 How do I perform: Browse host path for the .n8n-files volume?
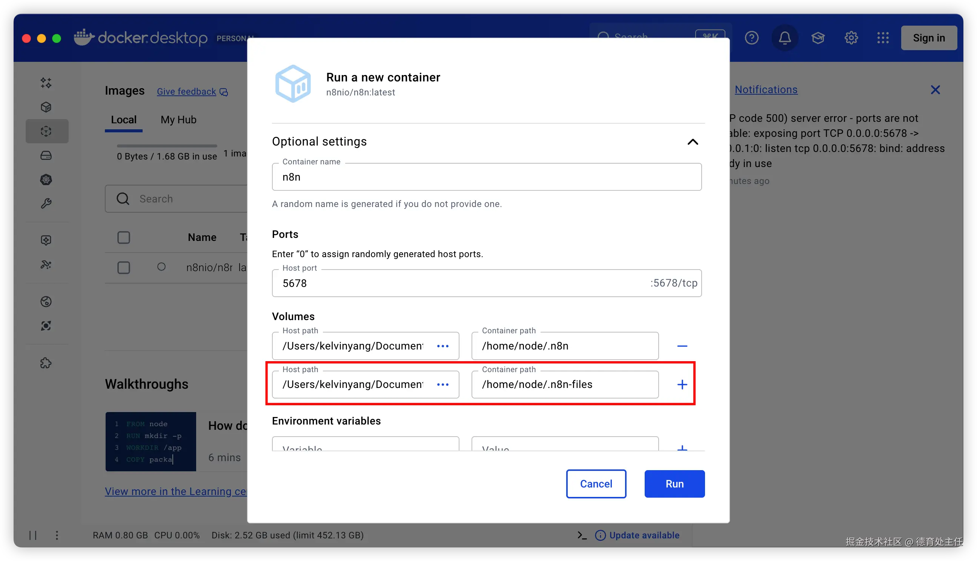pos(443,385)
